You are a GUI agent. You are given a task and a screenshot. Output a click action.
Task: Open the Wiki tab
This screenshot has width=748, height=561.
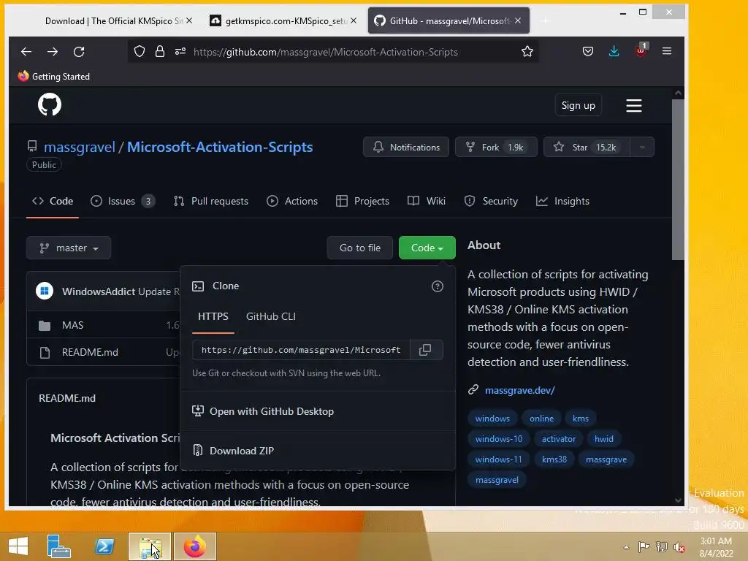point(427,201)
